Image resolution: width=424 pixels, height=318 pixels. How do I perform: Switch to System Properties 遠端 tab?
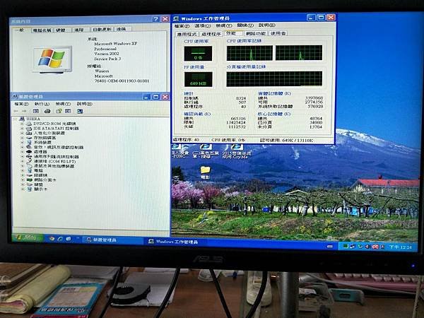[121, 29]
